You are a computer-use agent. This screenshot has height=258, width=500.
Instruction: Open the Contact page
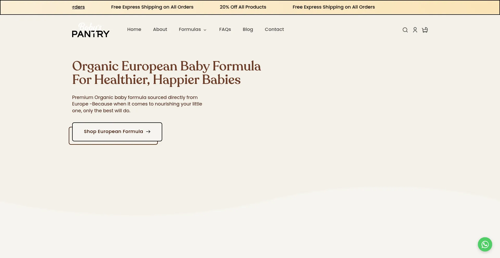(x=274, y=29)
